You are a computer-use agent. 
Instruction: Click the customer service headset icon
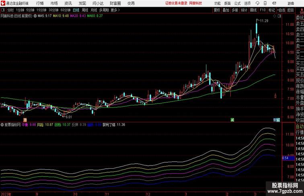[257, 3]
